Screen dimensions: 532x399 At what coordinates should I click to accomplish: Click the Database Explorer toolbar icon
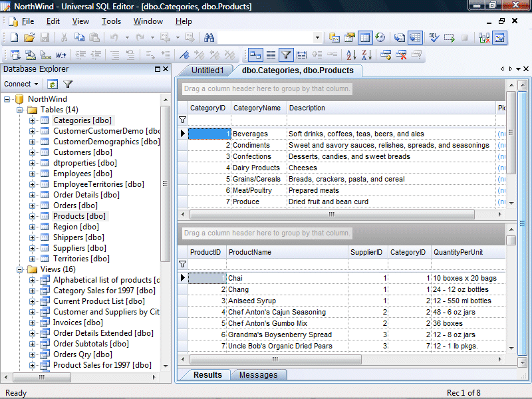[x=334, y=37]
